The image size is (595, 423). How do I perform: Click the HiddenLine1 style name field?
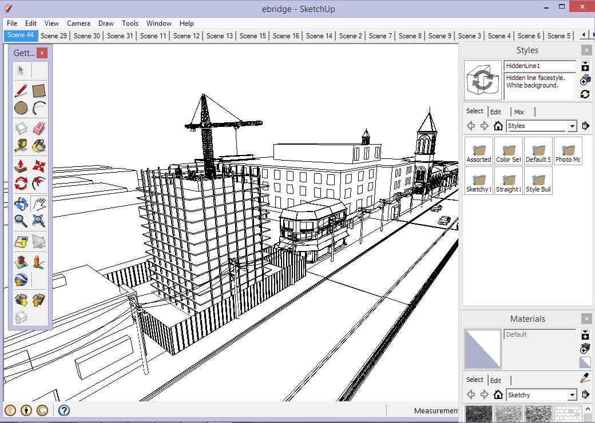540,66
